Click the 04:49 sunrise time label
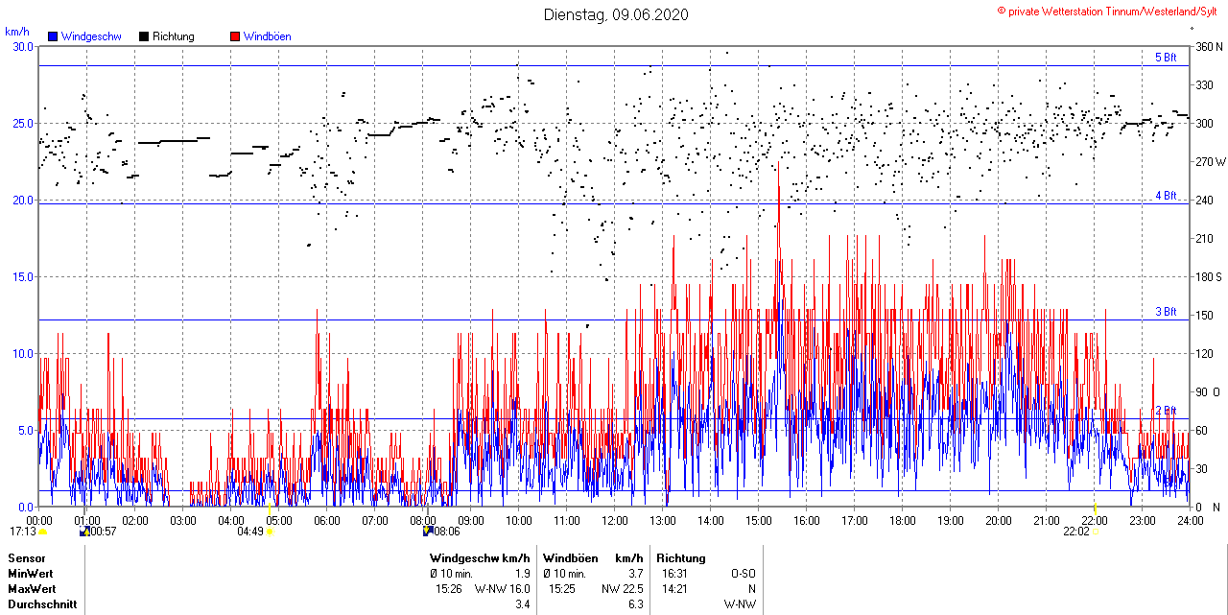The height and width of the screenshot is (615, 1228). coord(250,531)
